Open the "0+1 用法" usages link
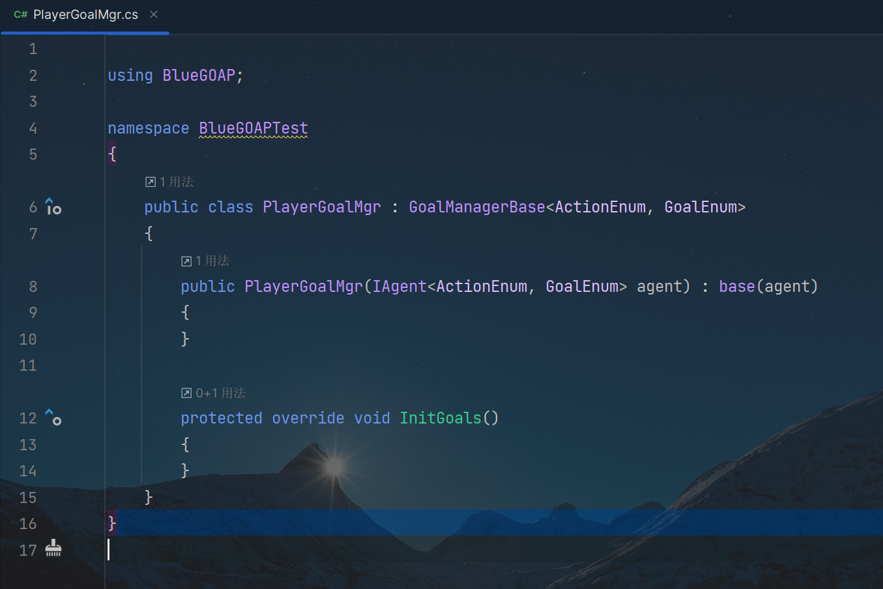 pos(220,394)
